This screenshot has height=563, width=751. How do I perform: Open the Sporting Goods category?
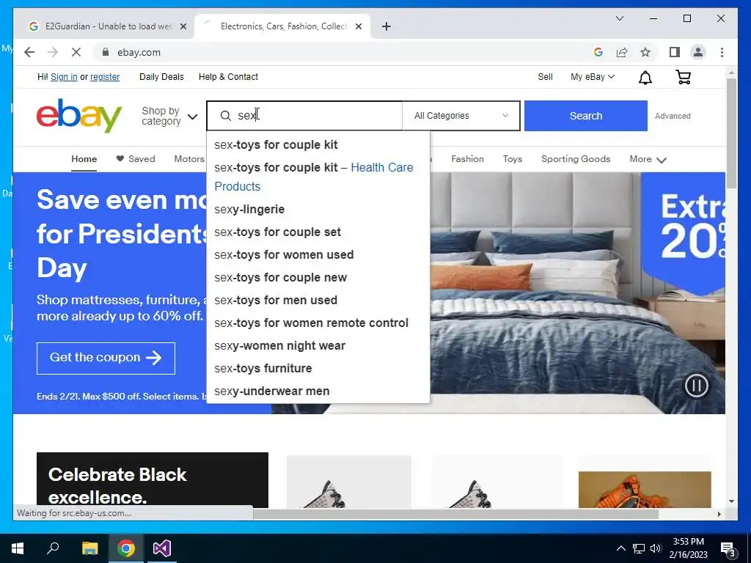coord(576,159)
